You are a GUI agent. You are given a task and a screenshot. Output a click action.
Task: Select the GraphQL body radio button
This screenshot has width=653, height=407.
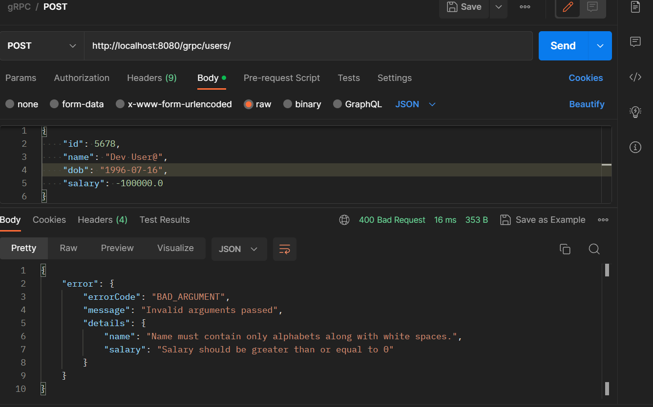click(337, 104)
